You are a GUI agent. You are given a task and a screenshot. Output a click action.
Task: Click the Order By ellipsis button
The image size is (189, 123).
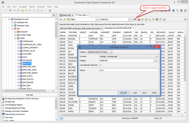[x=131, y=20]
